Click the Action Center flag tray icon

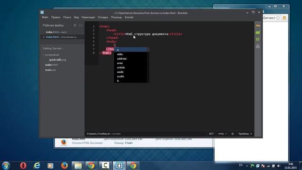(252, 166)
